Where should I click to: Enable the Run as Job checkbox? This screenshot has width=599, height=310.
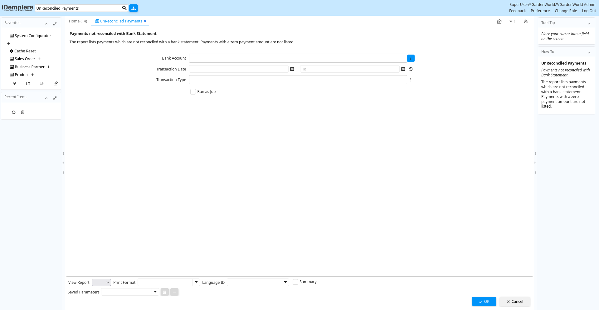point(193,92)
